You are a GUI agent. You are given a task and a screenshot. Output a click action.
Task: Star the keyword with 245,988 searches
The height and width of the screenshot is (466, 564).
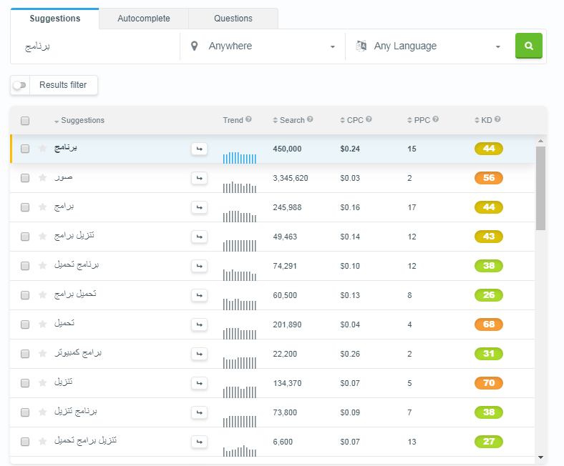(42, 207)
